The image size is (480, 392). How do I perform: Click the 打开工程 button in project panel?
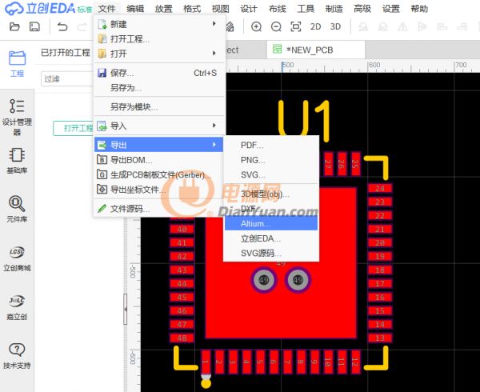click(x=74, y=128)
